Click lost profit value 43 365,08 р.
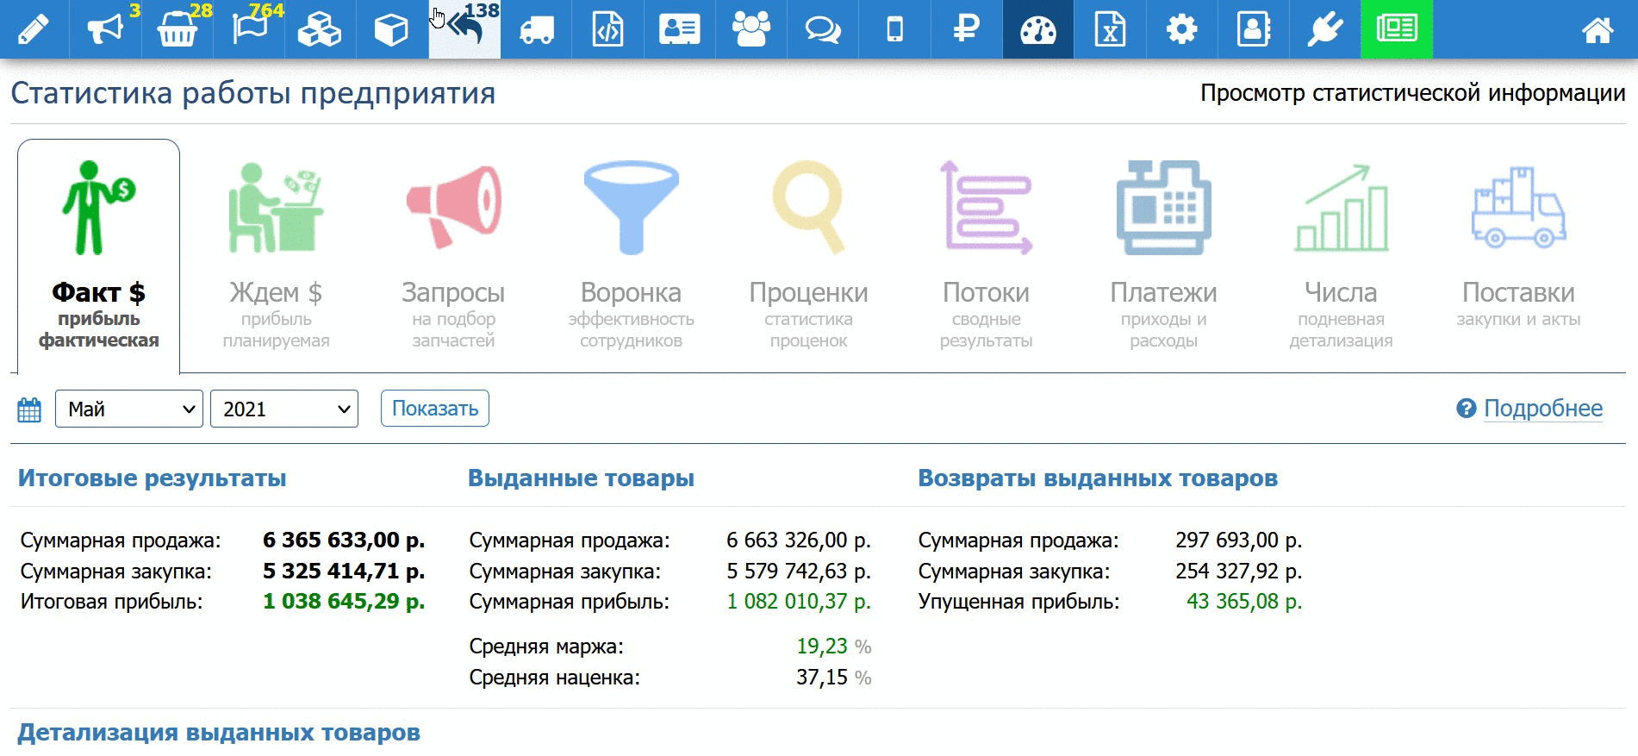Screen dimensions: 1638x756 click(1244, 602)
